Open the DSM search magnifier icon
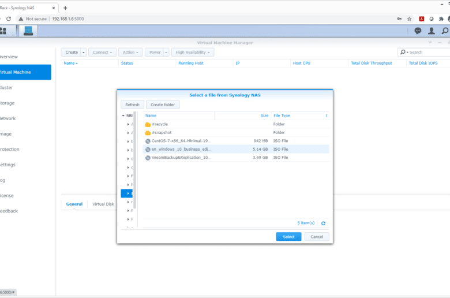The image size is (450, 298). coord(445,31)
